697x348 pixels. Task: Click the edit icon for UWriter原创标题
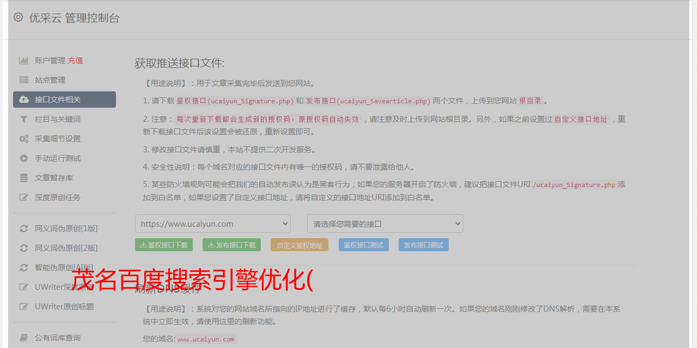click(x=24, y=307)
